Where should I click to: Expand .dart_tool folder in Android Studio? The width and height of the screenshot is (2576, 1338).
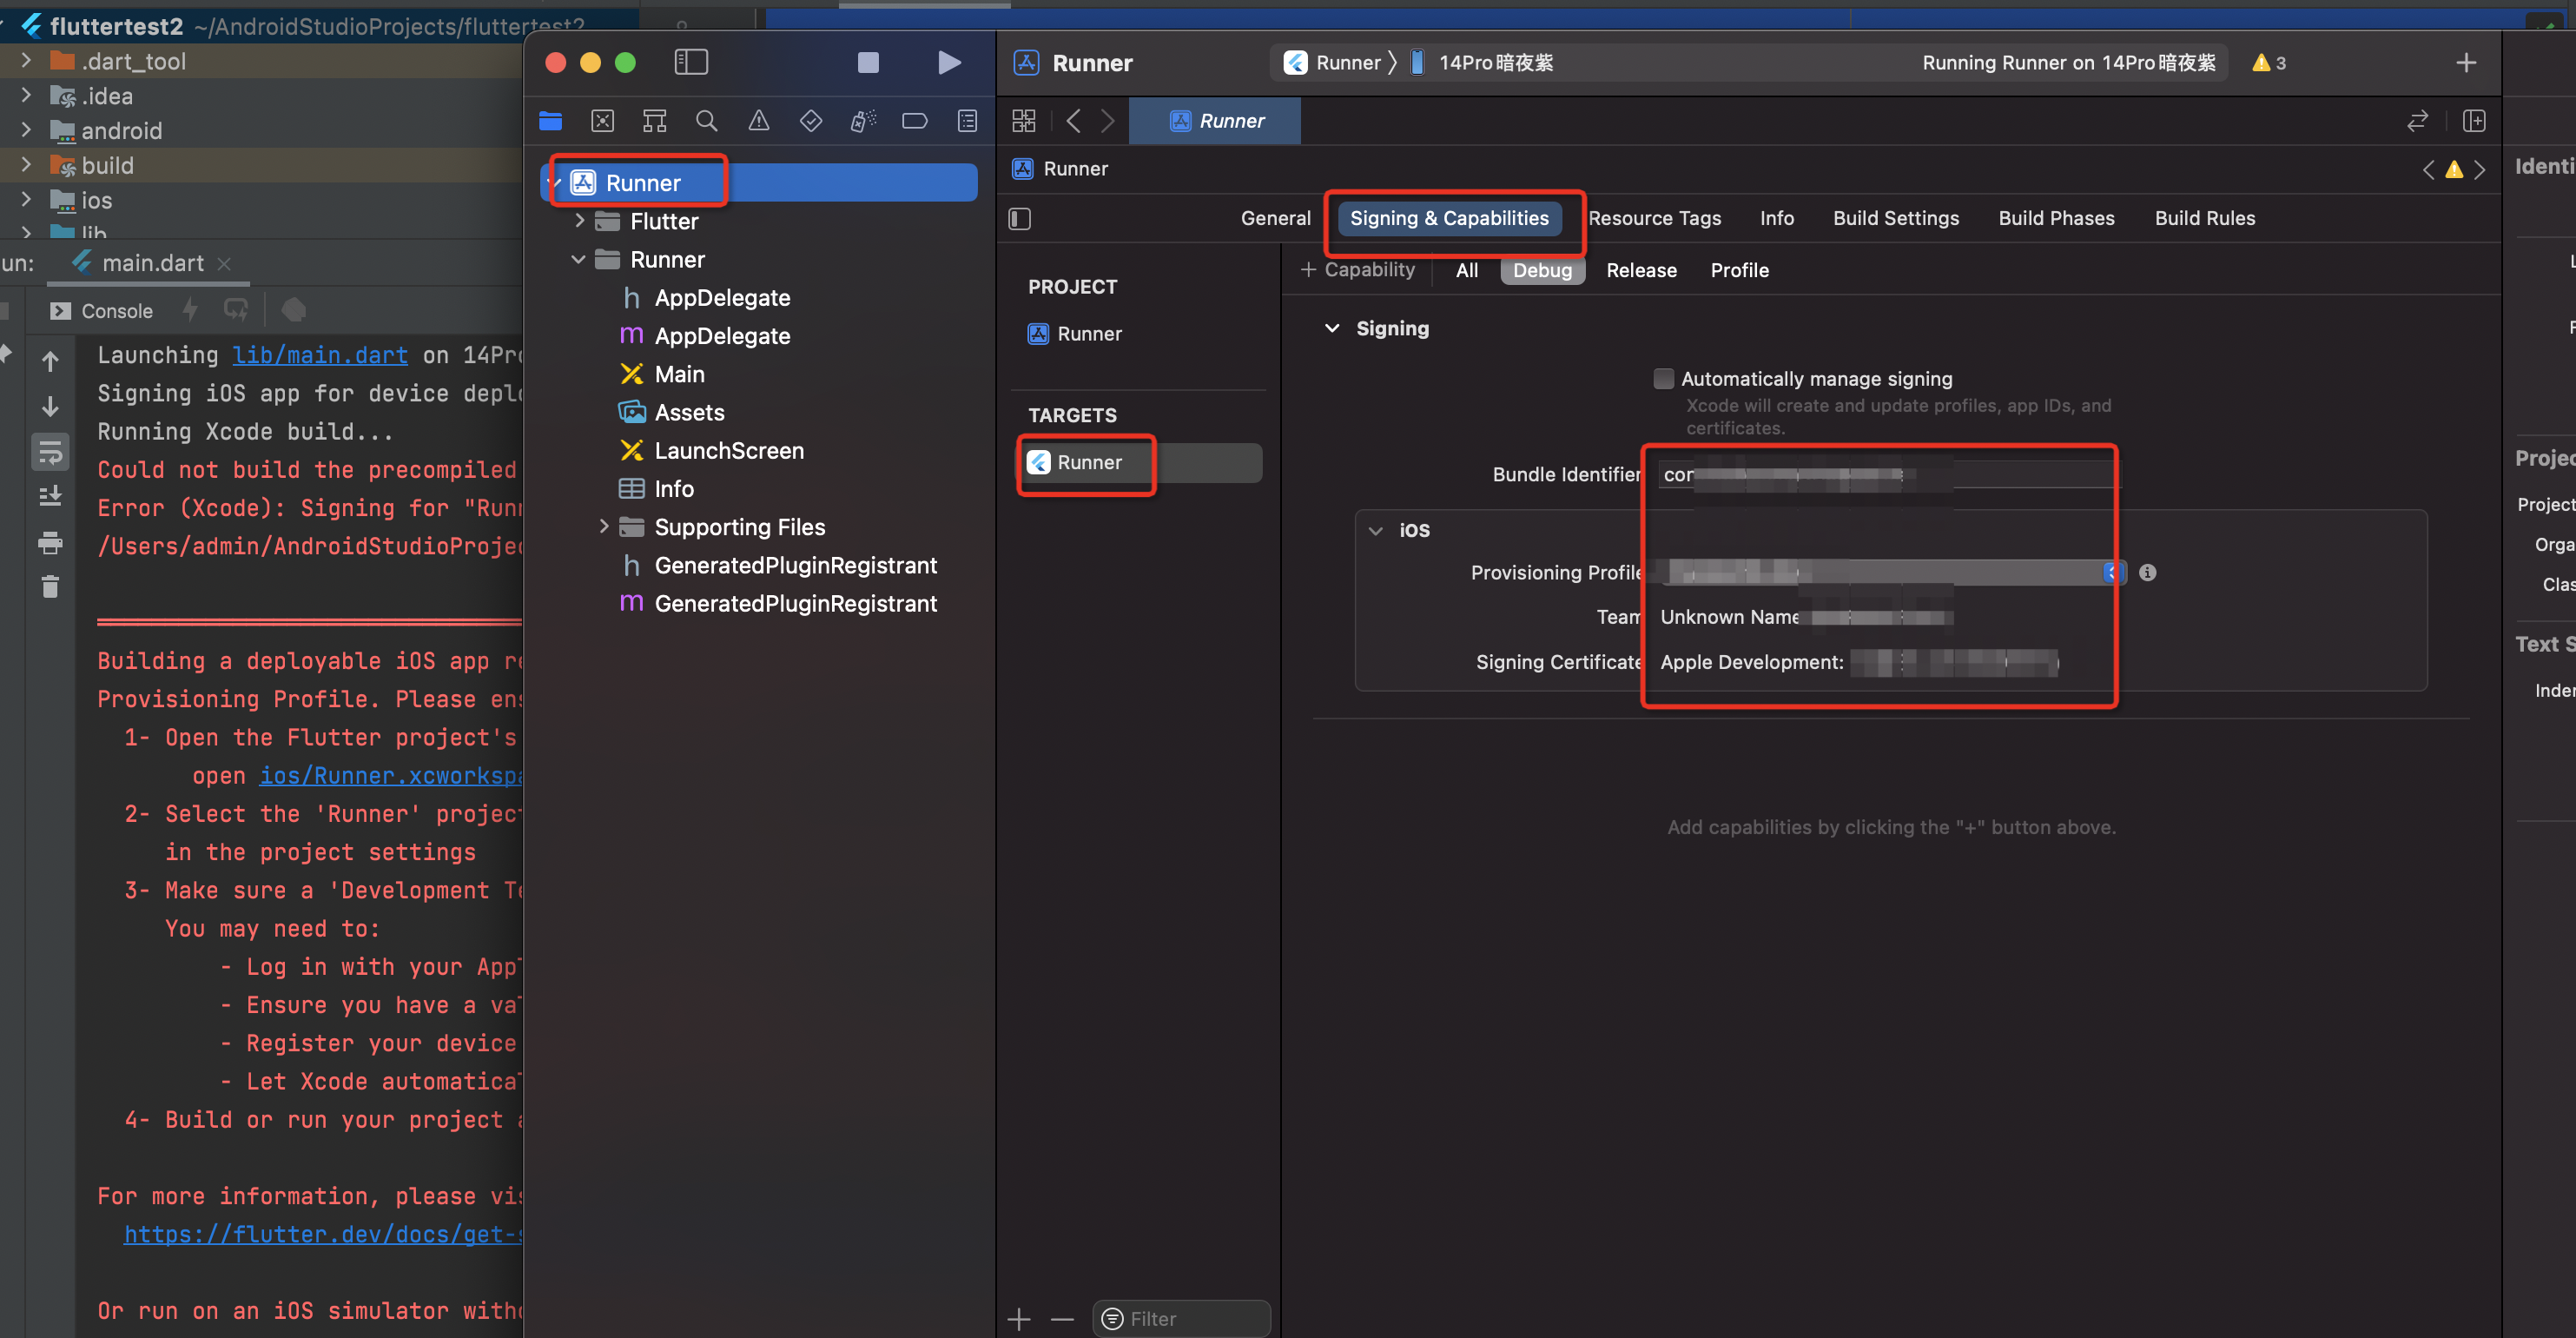point(26,61)
